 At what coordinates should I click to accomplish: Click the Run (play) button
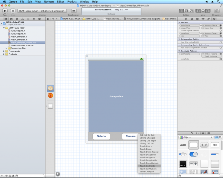pyautogui.click(x=5, y=11)
